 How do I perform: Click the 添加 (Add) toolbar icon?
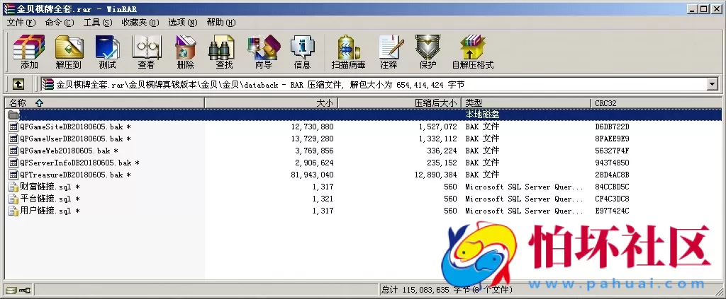29,52
